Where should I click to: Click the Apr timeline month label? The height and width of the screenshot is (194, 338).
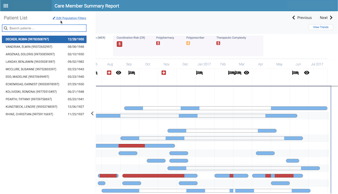click(x=260, y=64)
